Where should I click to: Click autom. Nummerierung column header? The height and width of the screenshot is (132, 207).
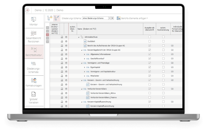(163, 29)
